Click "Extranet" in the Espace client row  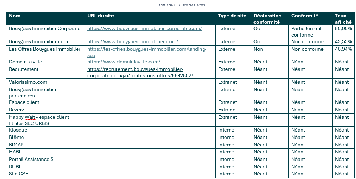click(x=227, y=102)
